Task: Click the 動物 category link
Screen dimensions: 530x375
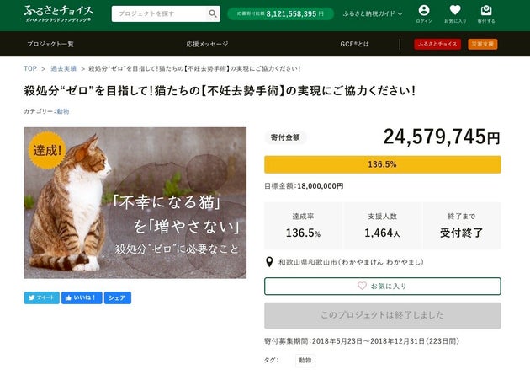Action: (63, 110)
